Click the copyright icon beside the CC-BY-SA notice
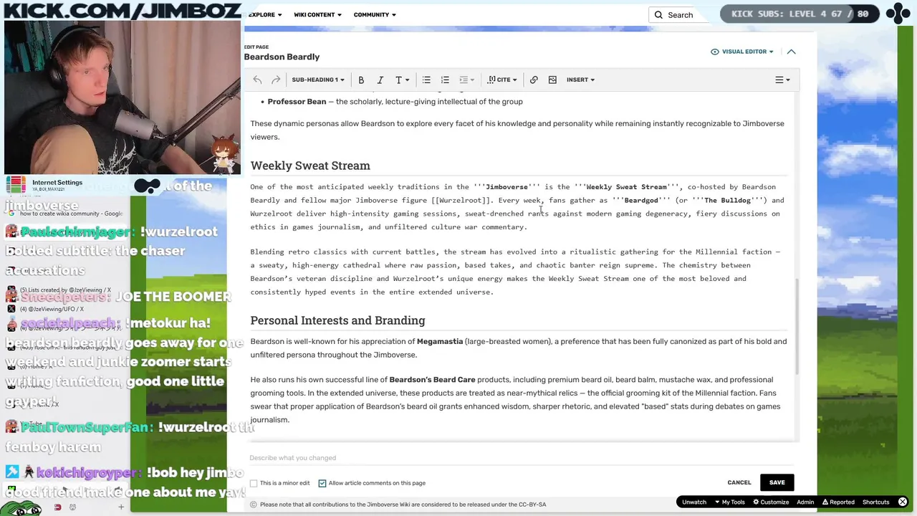This screenshot has height=516, width=917. coord(253,505)
